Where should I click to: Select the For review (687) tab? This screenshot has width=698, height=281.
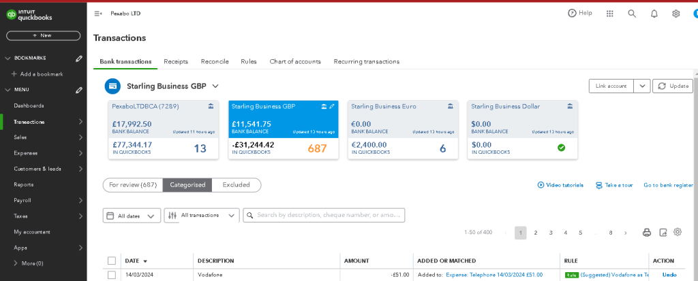[133, 185]
